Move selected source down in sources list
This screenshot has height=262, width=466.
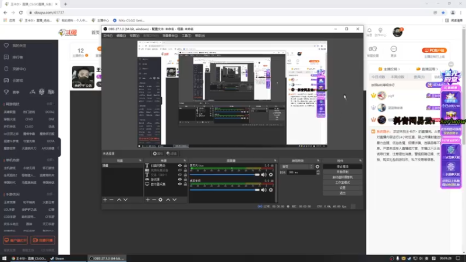(174, 200)
